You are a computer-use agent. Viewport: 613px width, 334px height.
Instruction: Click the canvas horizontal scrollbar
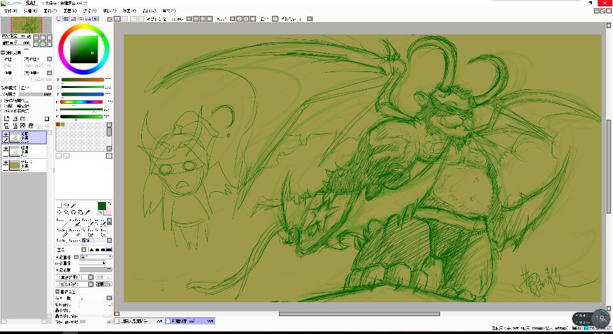[x=359, y=314]
